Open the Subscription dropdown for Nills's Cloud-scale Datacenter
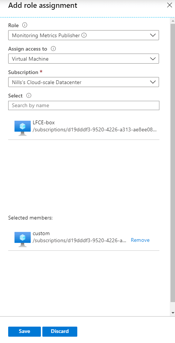This screenshot has width=175, height=343. (x=84, y=82)
